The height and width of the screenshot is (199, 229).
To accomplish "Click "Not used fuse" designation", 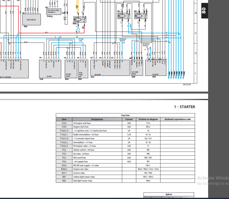I will click(80, 158).
